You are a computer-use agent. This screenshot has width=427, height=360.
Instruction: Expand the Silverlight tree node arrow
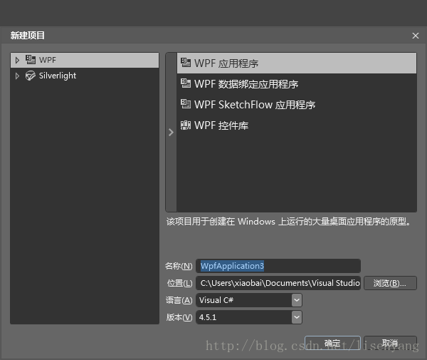click(17, 76)
